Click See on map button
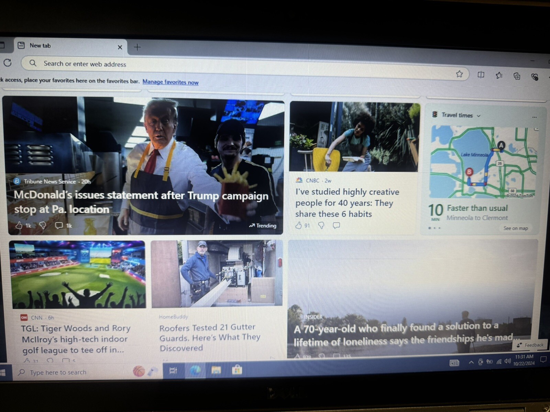The image size is (550, 412). click(x=515, y=228)
